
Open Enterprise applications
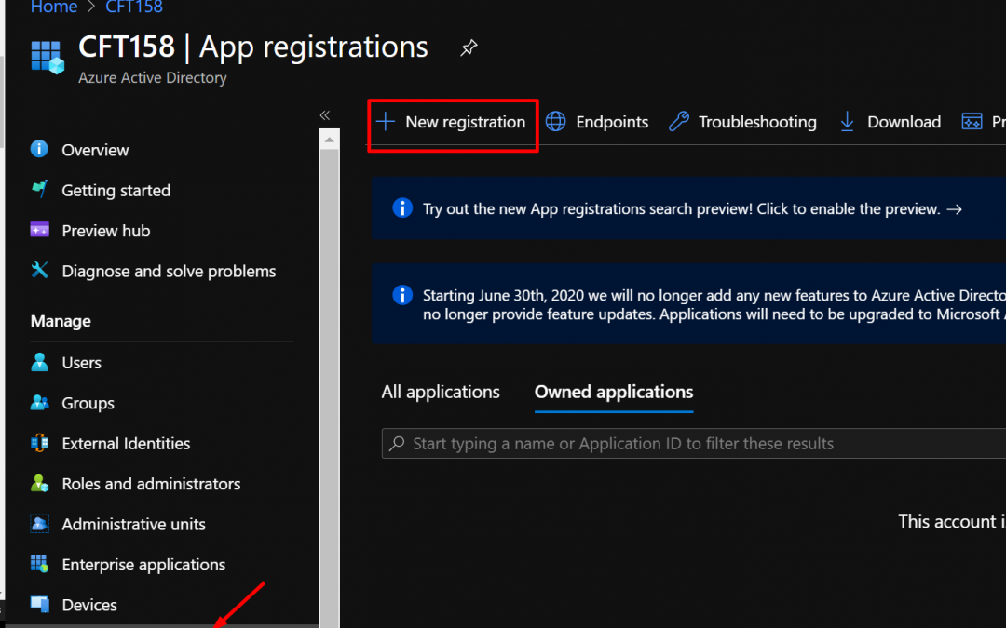click(x=143, y=565)
